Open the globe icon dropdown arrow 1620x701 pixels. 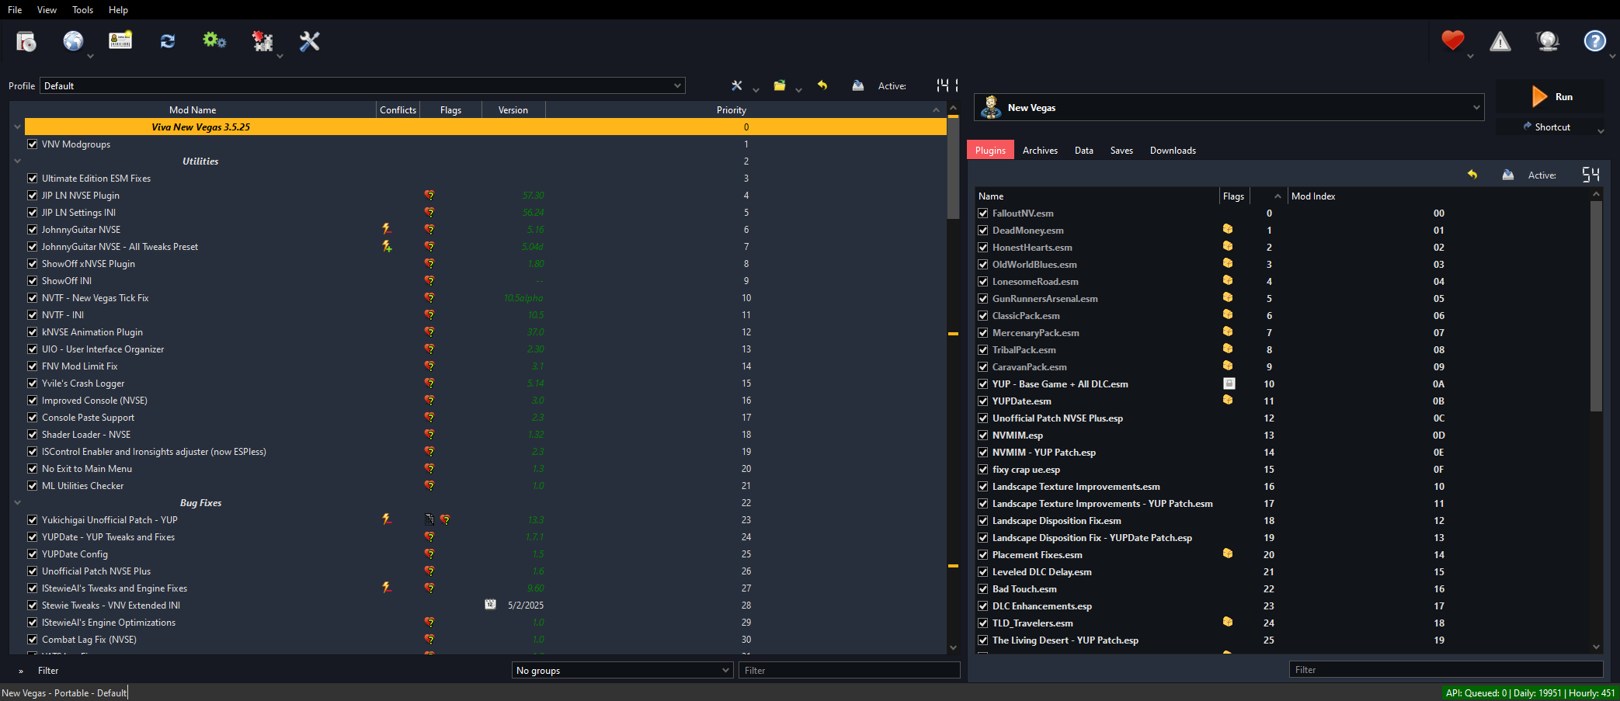[x=90, y=56]
